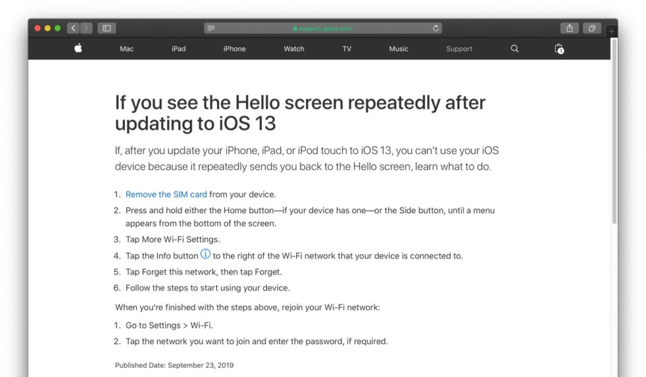Click the article title heading text
The height and width of the screenshot is (377, 646).
pyautogui.click(x=300, y=113)
